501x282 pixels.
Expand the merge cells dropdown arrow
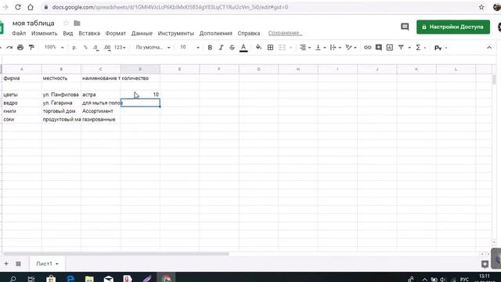pos(290,48)
